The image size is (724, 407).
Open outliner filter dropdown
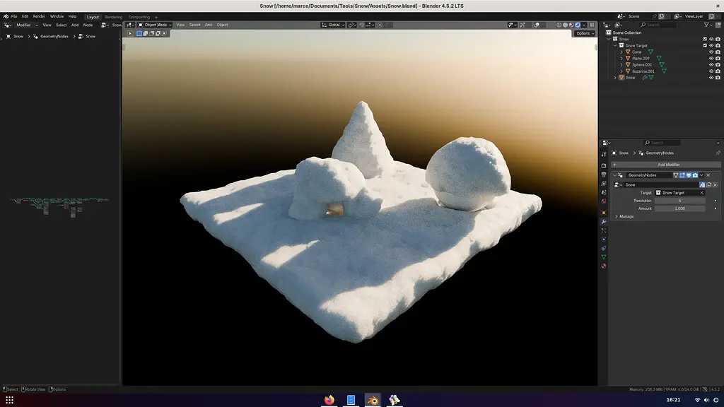708,25
